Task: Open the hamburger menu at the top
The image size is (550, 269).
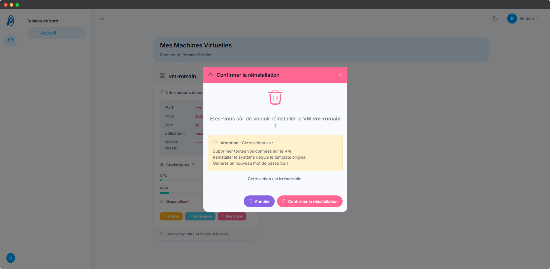Action: coord(102,18)
